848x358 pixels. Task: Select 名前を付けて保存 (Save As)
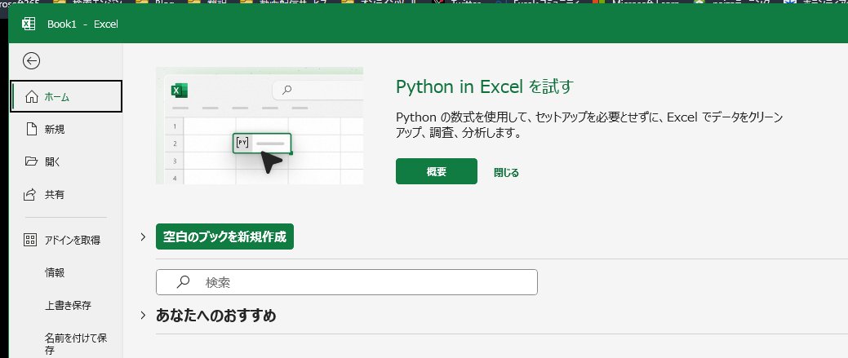[x=66, y=344]
